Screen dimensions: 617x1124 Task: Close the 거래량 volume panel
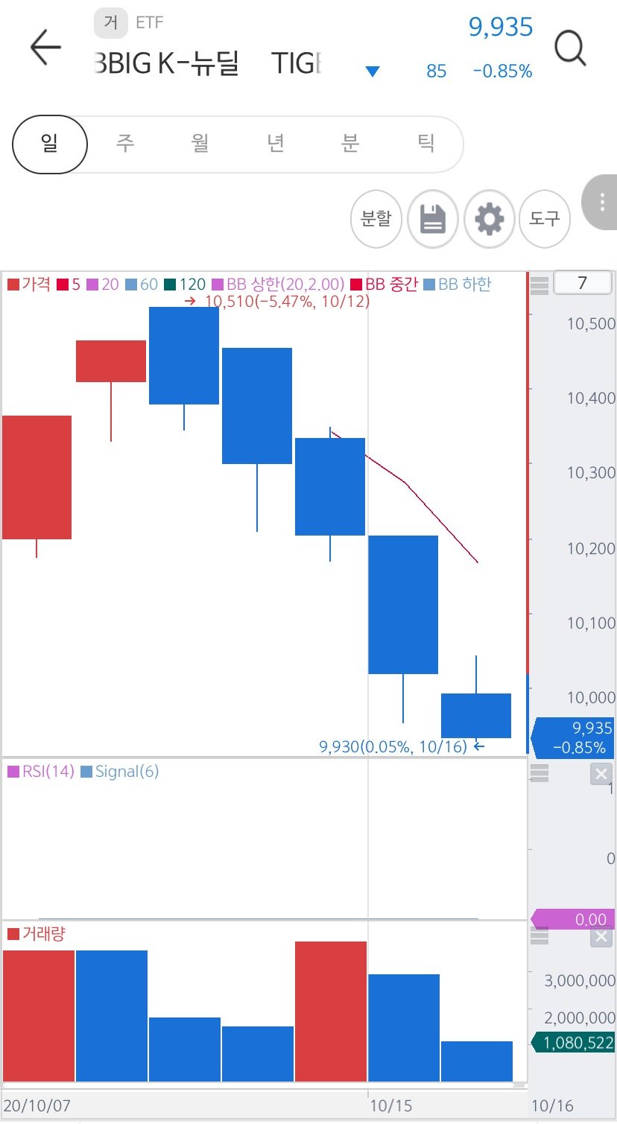[x=601, y=937]
